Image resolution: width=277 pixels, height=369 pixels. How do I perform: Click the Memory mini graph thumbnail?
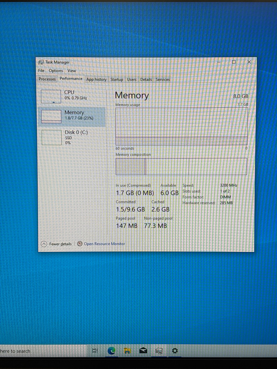(51, 117)
